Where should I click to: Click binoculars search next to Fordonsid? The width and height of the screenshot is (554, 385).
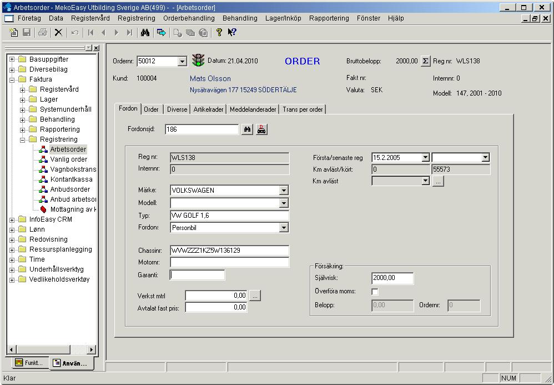248,129
